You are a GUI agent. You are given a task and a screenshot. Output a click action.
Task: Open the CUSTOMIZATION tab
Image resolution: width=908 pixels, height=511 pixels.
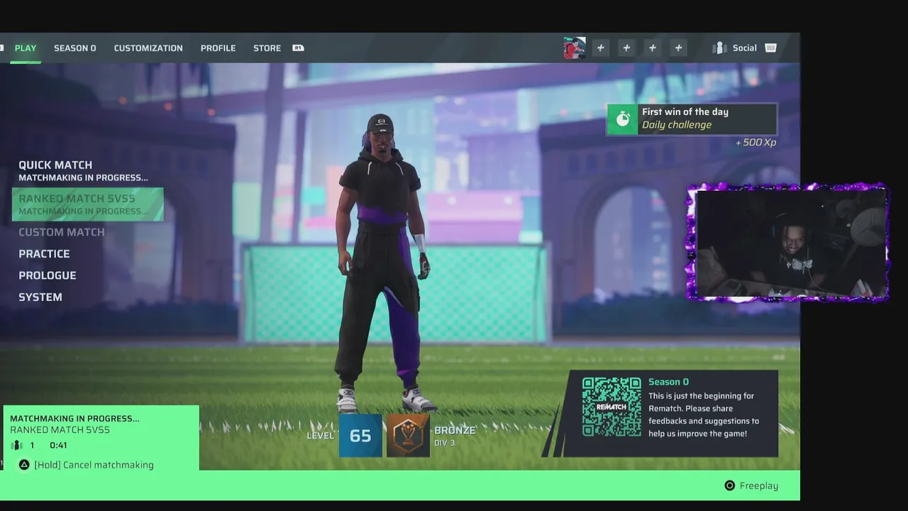click(x=148, y=48)
